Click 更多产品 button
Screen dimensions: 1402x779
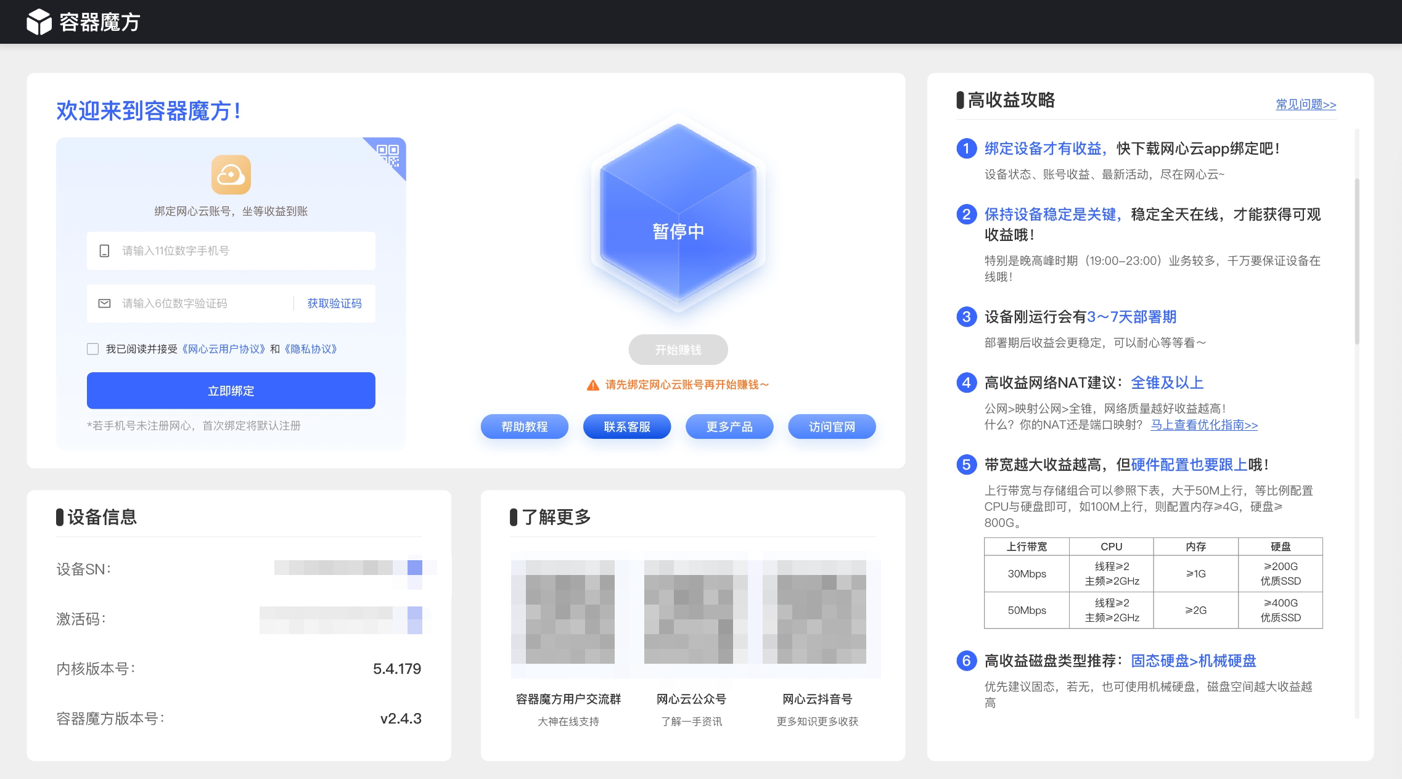[729, 426]
